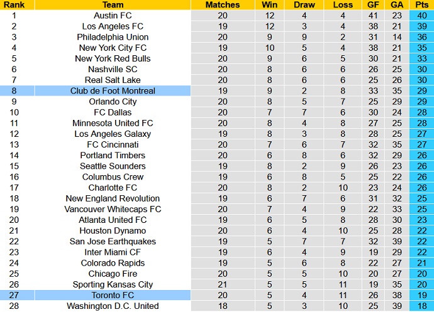
Task: Open the New York Red Bulls team name
Action: (113, 58)
